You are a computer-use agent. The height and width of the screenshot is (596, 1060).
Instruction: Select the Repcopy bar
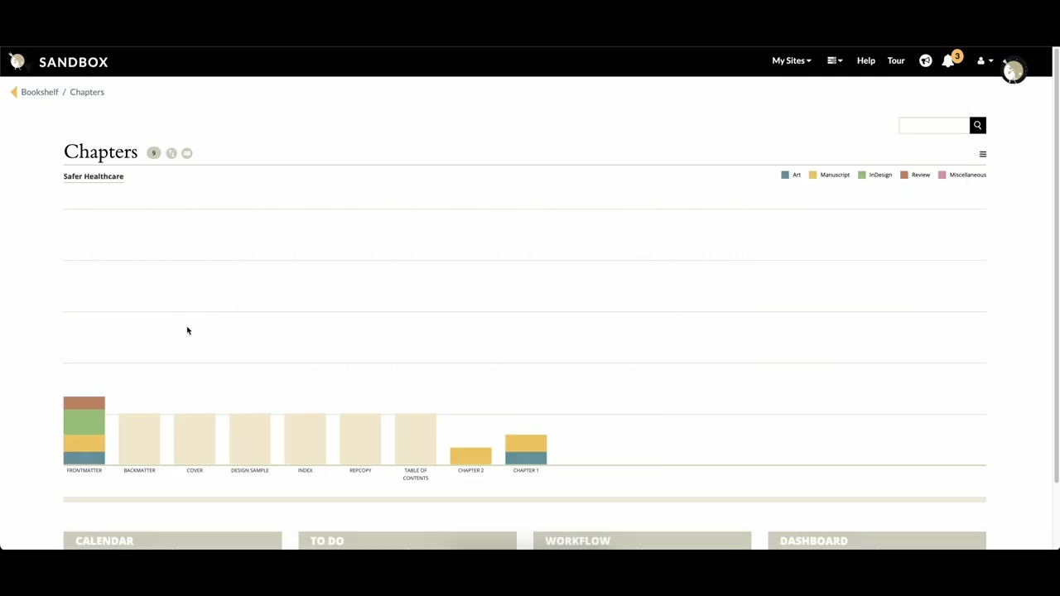pos(360,439)
